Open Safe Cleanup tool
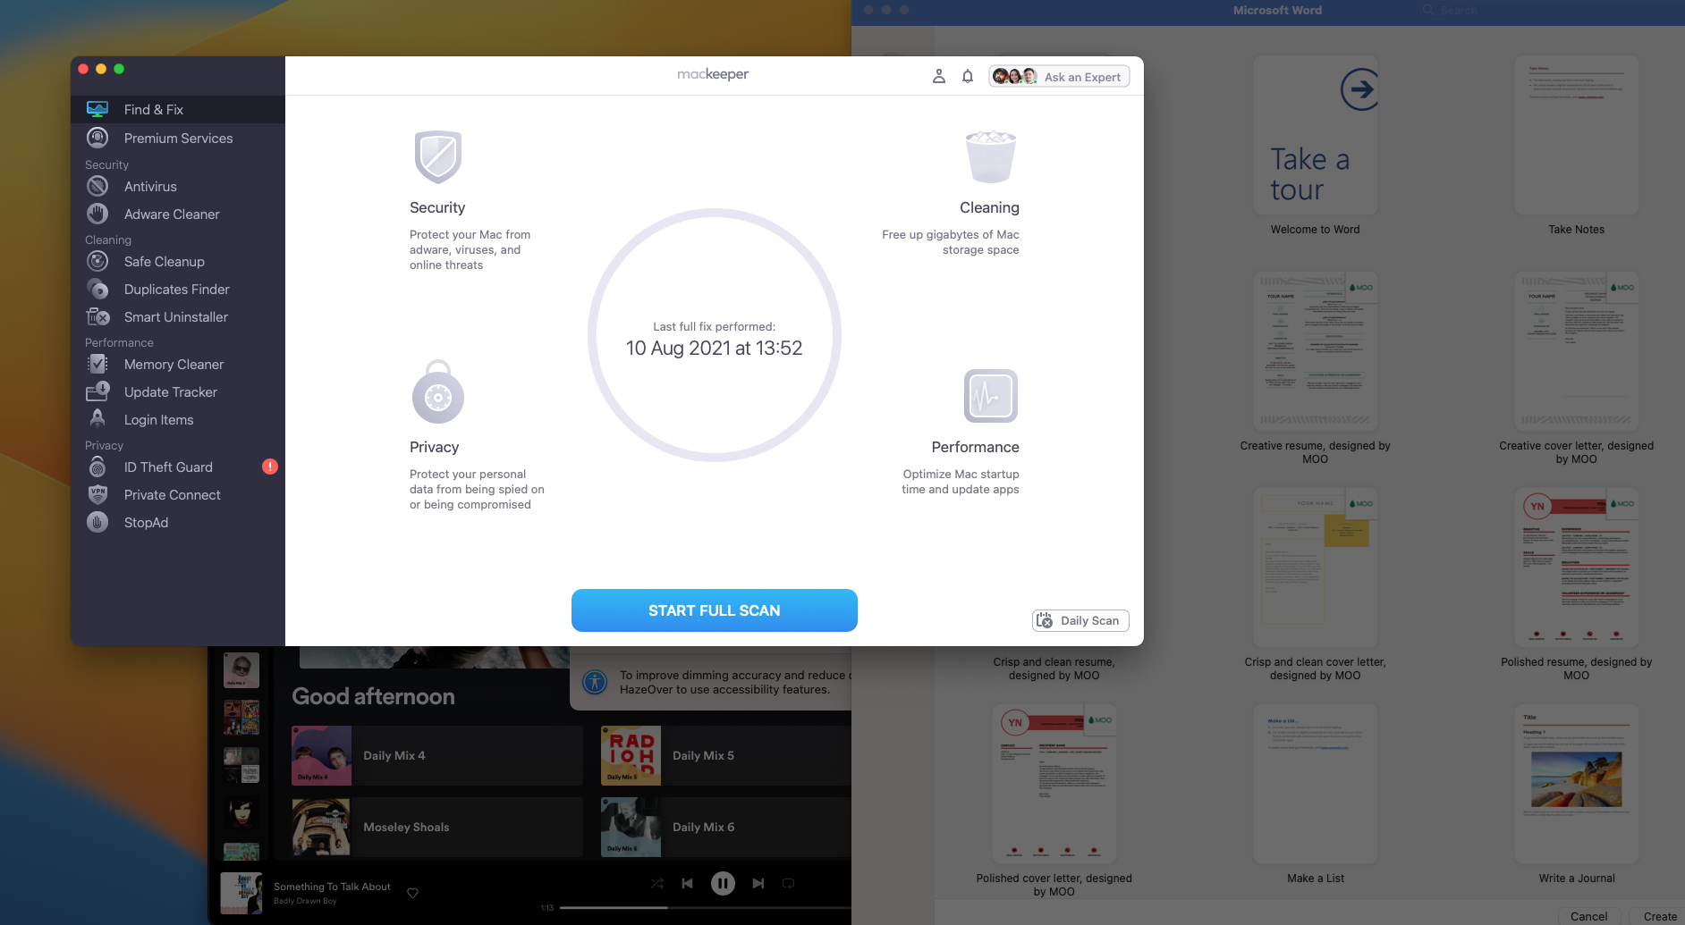 coord(177,261)
